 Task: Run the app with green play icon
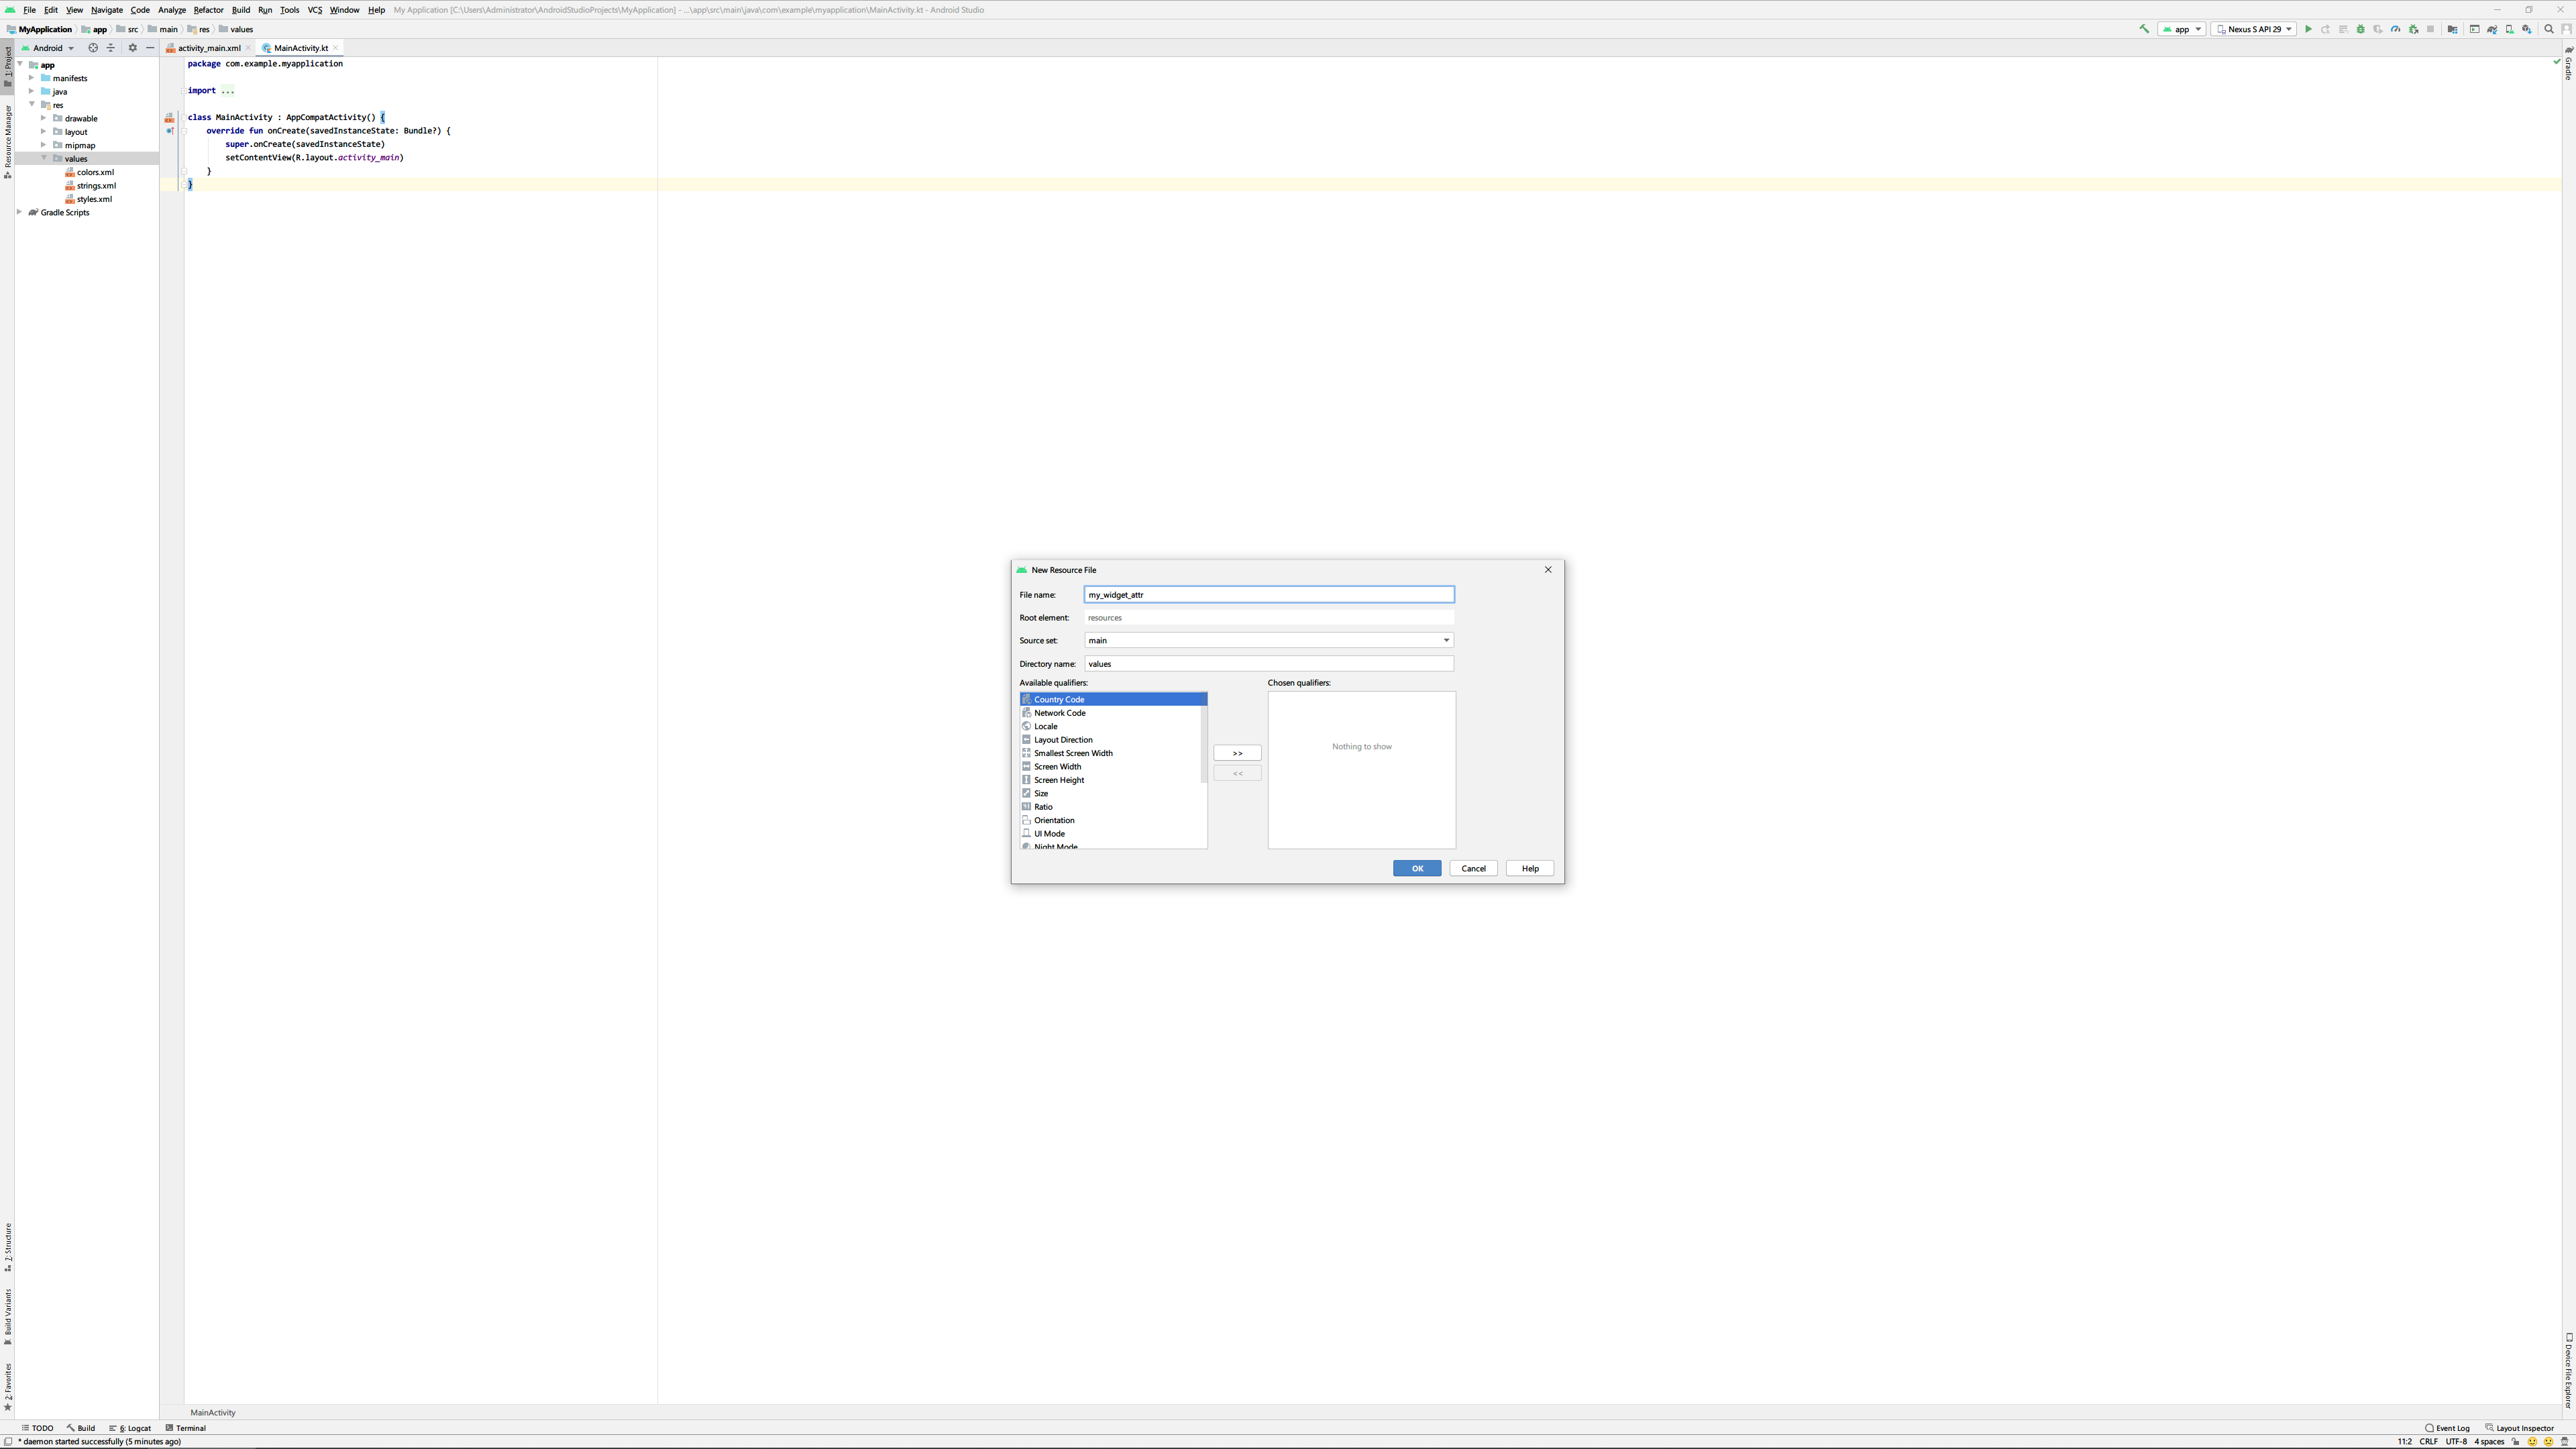(2308, 29)
